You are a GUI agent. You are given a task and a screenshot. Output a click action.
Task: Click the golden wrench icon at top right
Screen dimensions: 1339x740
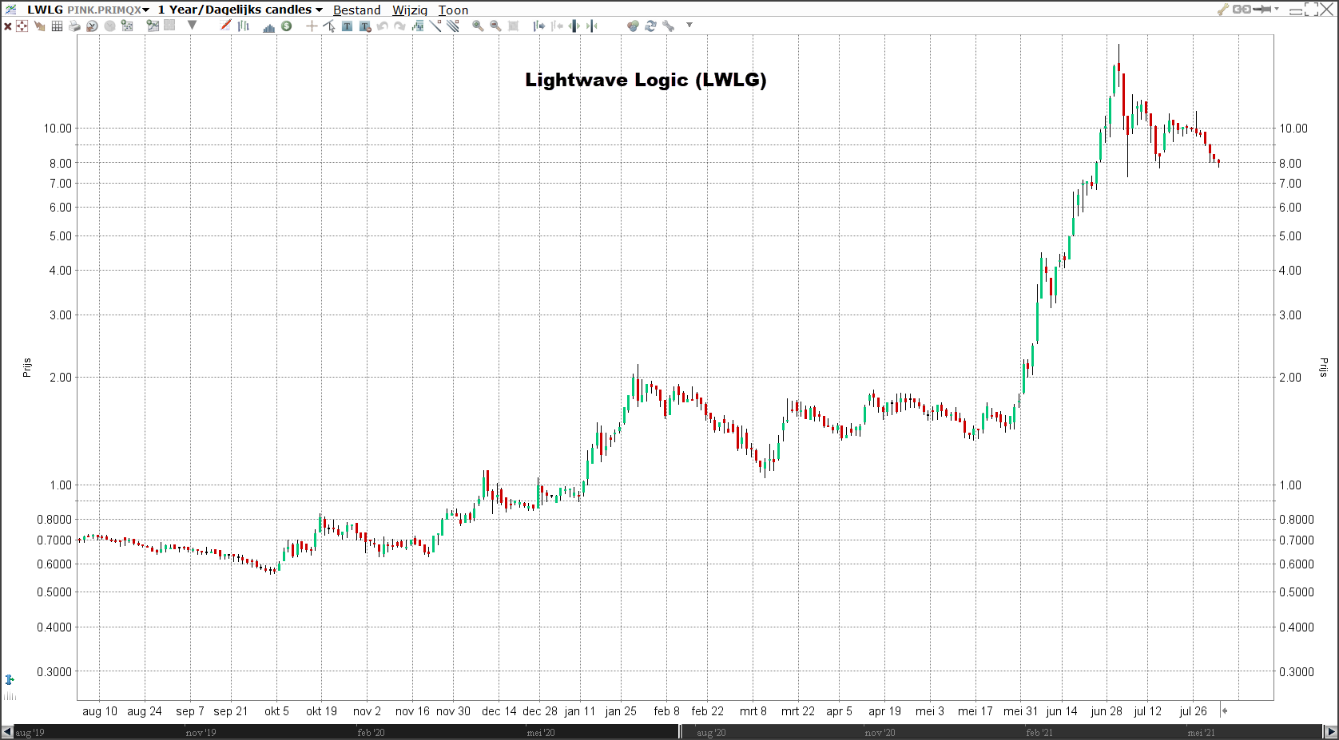(x=1222, y=9)
